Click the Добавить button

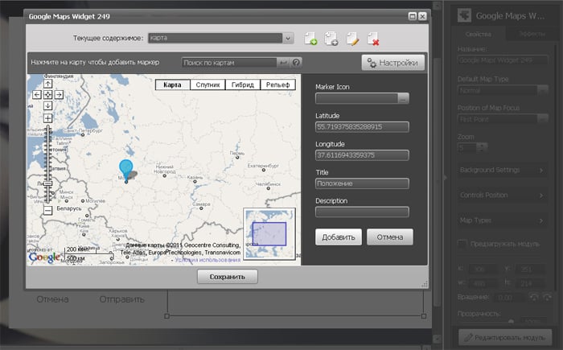click(339, 237)
